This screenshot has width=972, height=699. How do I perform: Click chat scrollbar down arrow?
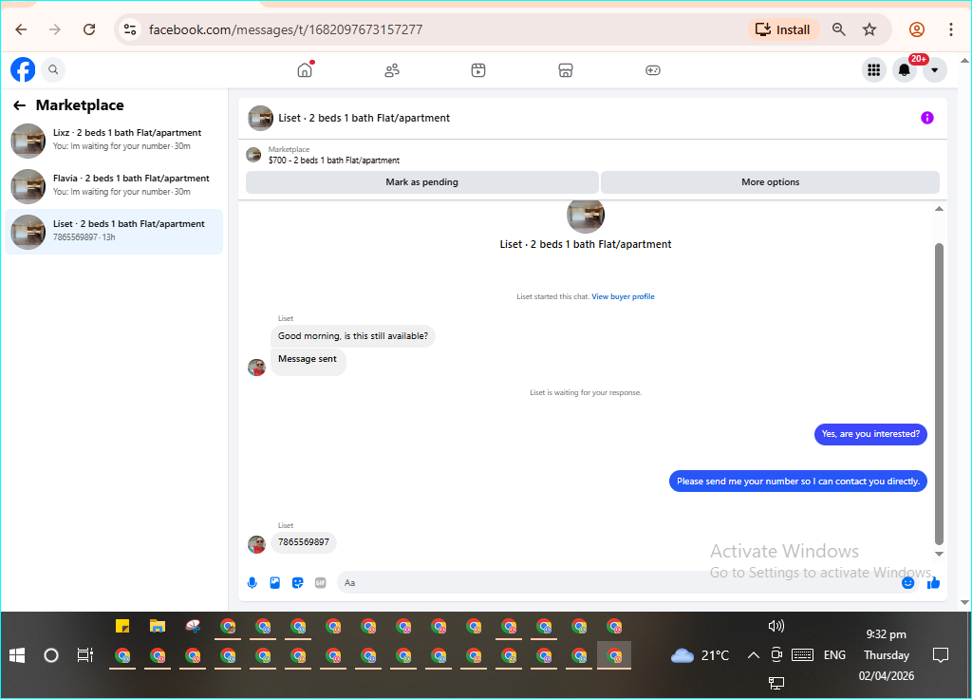click(x=939, y=554)
